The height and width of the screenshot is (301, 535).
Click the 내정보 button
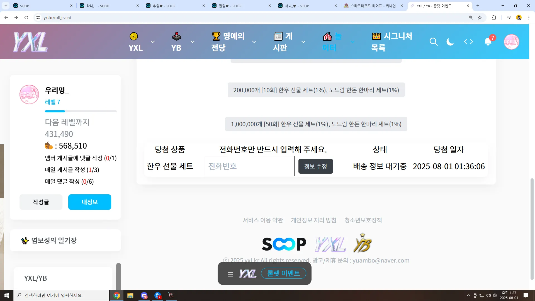pos(89,202)
